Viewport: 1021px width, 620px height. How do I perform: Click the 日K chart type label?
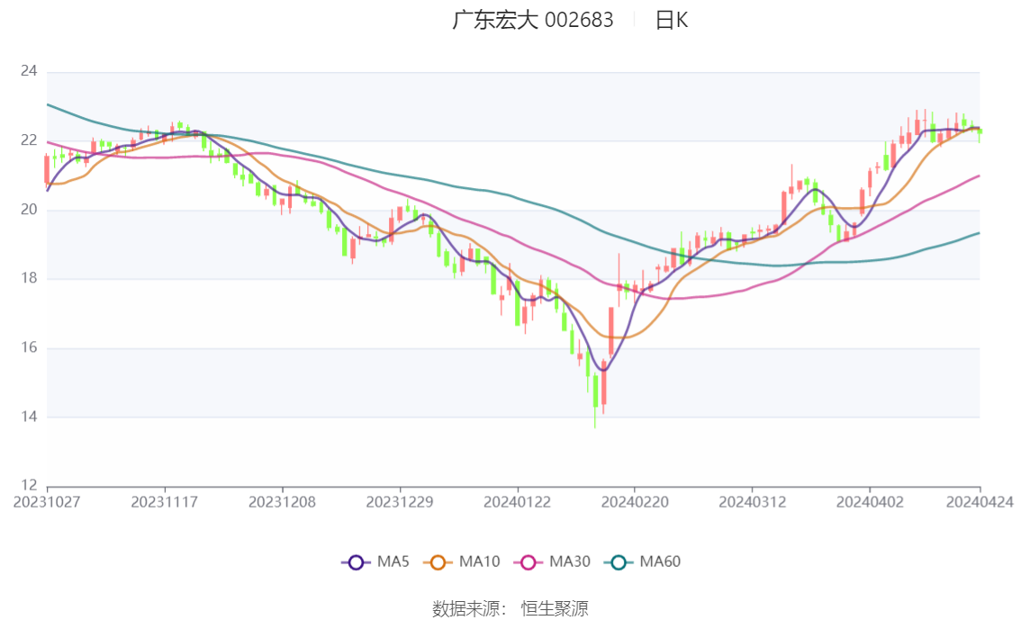coord(672,20)
